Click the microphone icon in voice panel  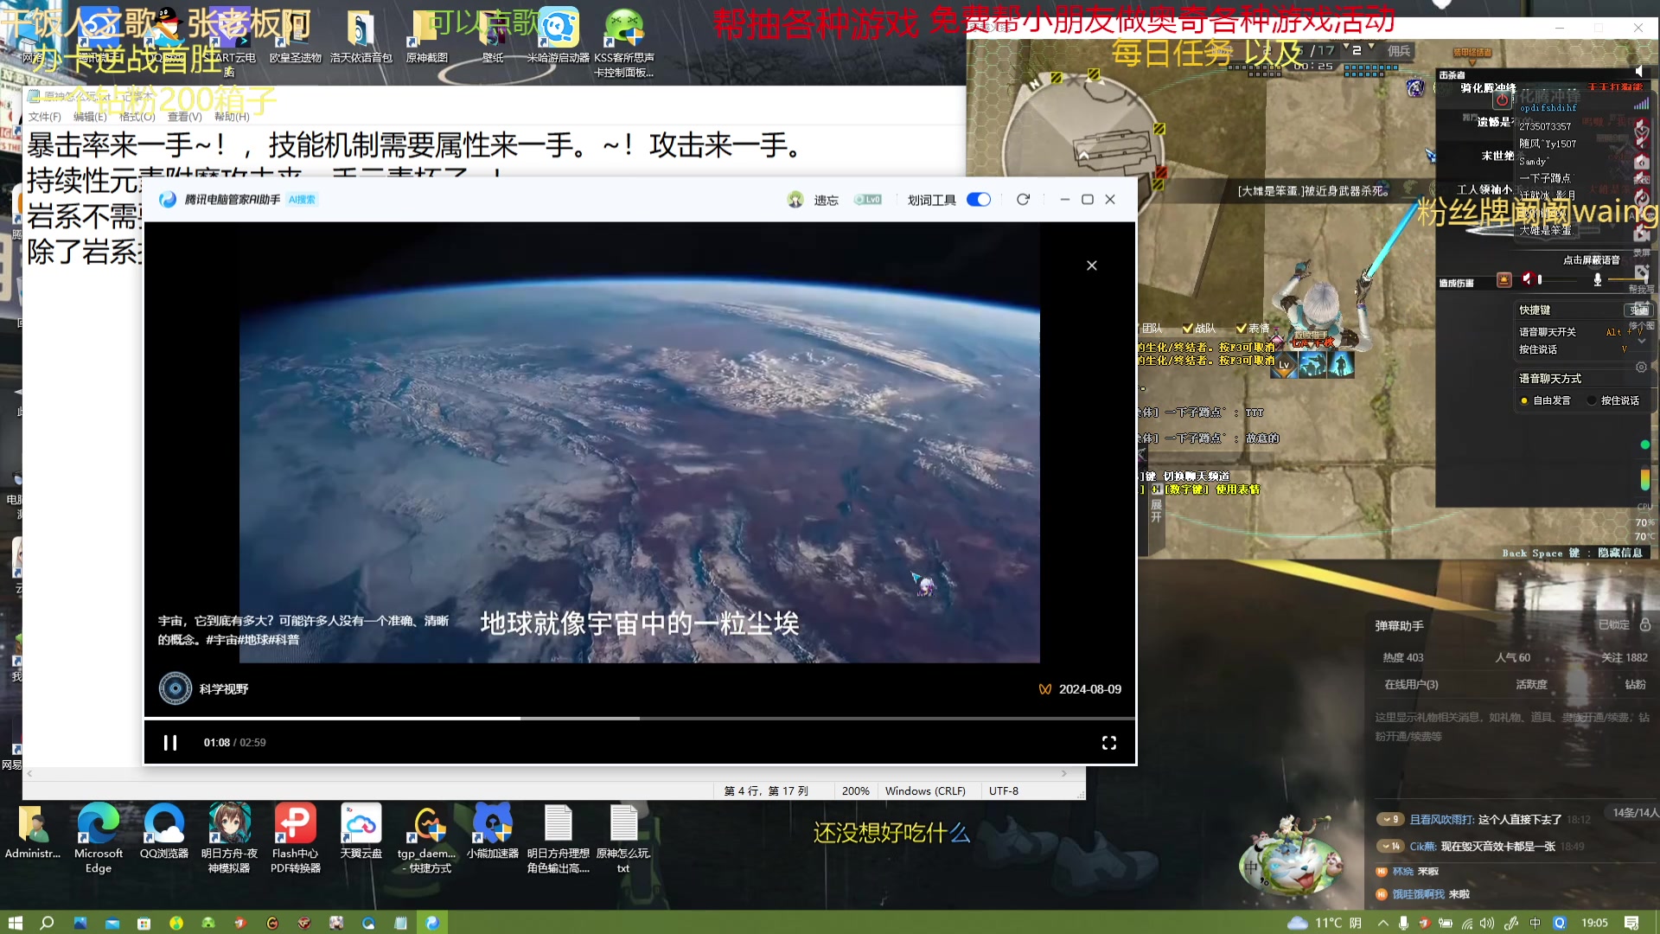coord(1598,278)
